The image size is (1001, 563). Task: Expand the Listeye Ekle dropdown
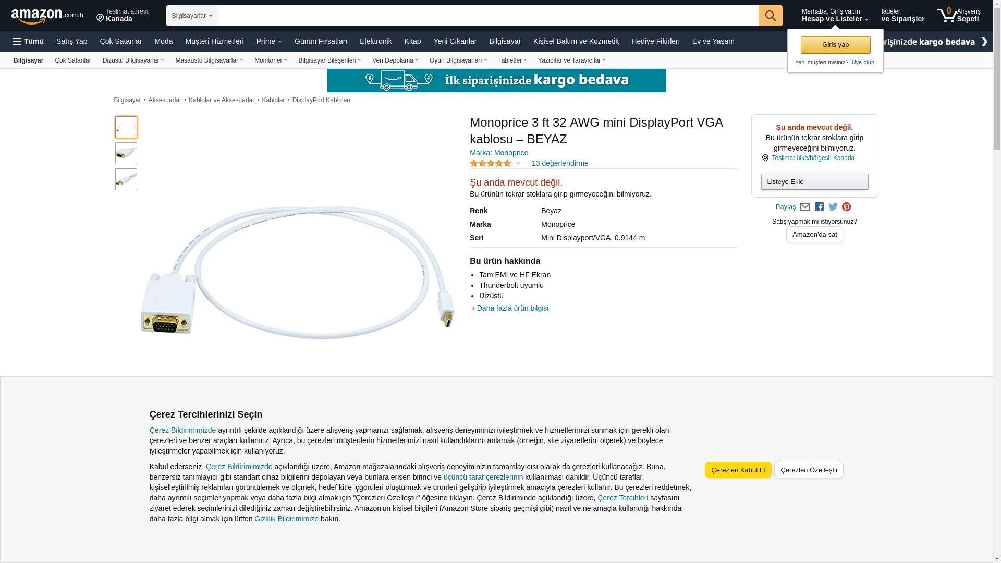(814, 182)
